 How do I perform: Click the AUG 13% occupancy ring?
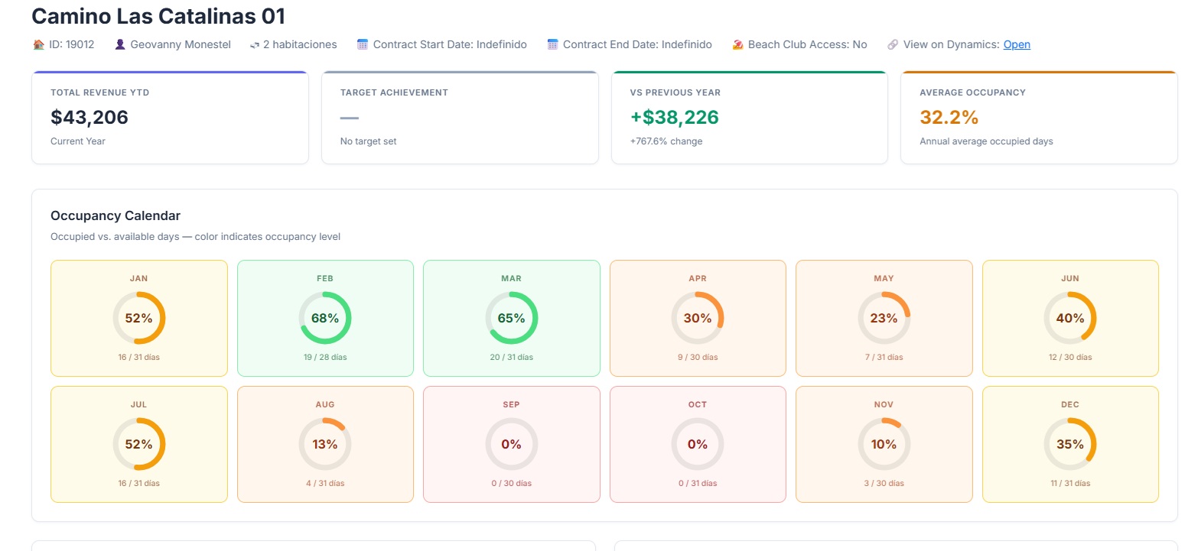(325, 444)
